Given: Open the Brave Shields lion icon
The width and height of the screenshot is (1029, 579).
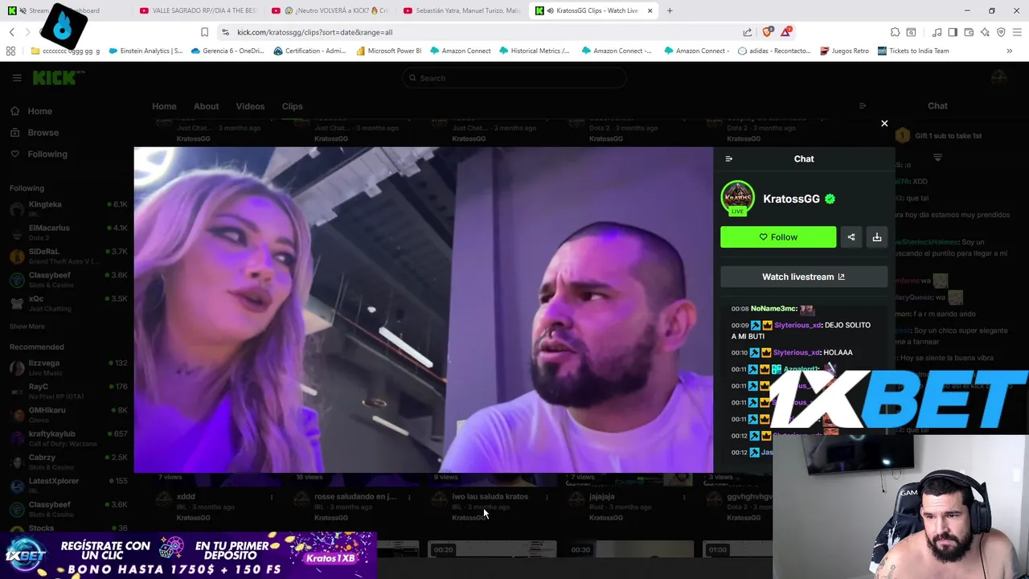Looking at the screenshot, I should (x=767, y=32).
